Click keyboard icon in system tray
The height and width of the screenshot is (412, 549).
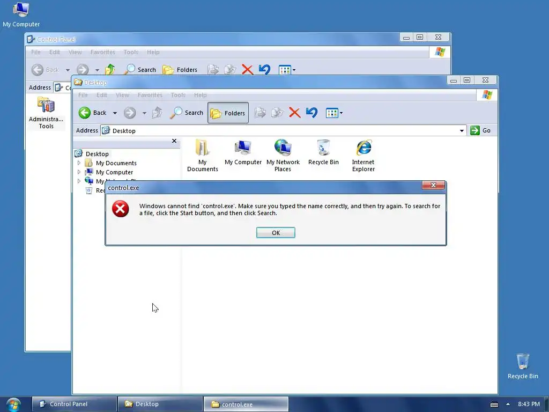click(x=494, y=404)
